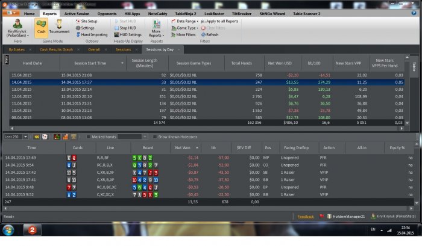Enable the Marked hands checkbox

click(x=88, y=137)
